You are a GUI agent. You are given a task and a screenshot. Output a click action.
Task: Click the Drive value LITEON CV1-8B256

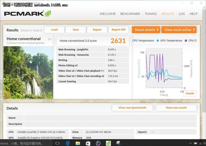pos(98,132)
